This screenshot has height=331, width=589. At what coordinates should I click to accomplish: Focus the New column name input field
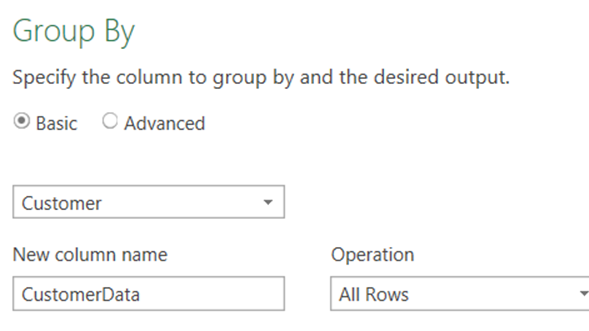pos(148,294)
